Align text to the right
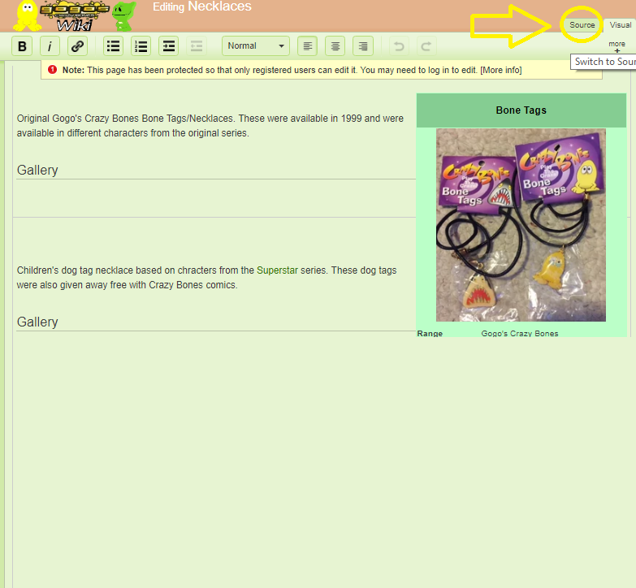Image resolution: width=636 pixels, height=588 pixels. (363, 45)
